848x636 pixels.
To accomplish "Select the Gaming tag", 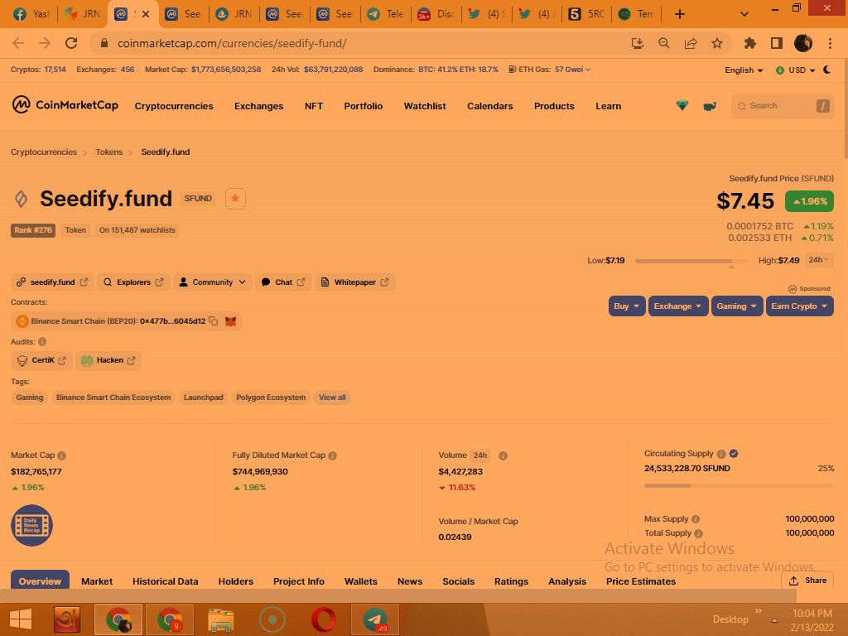I will [x=30, y=397].
